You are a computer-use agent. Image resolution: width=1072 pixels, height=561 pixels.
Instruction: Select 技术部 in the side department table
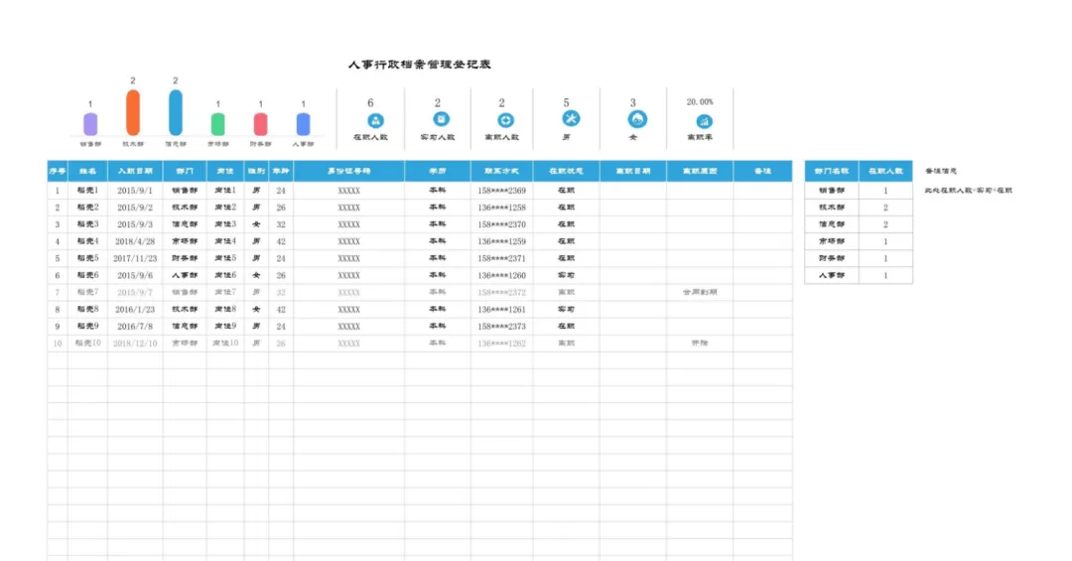point(832,208)
